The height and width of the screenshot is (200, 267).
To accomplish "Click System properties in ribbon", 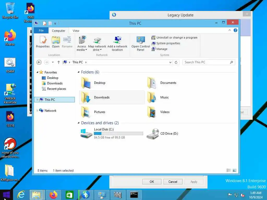I will point(166,43).
